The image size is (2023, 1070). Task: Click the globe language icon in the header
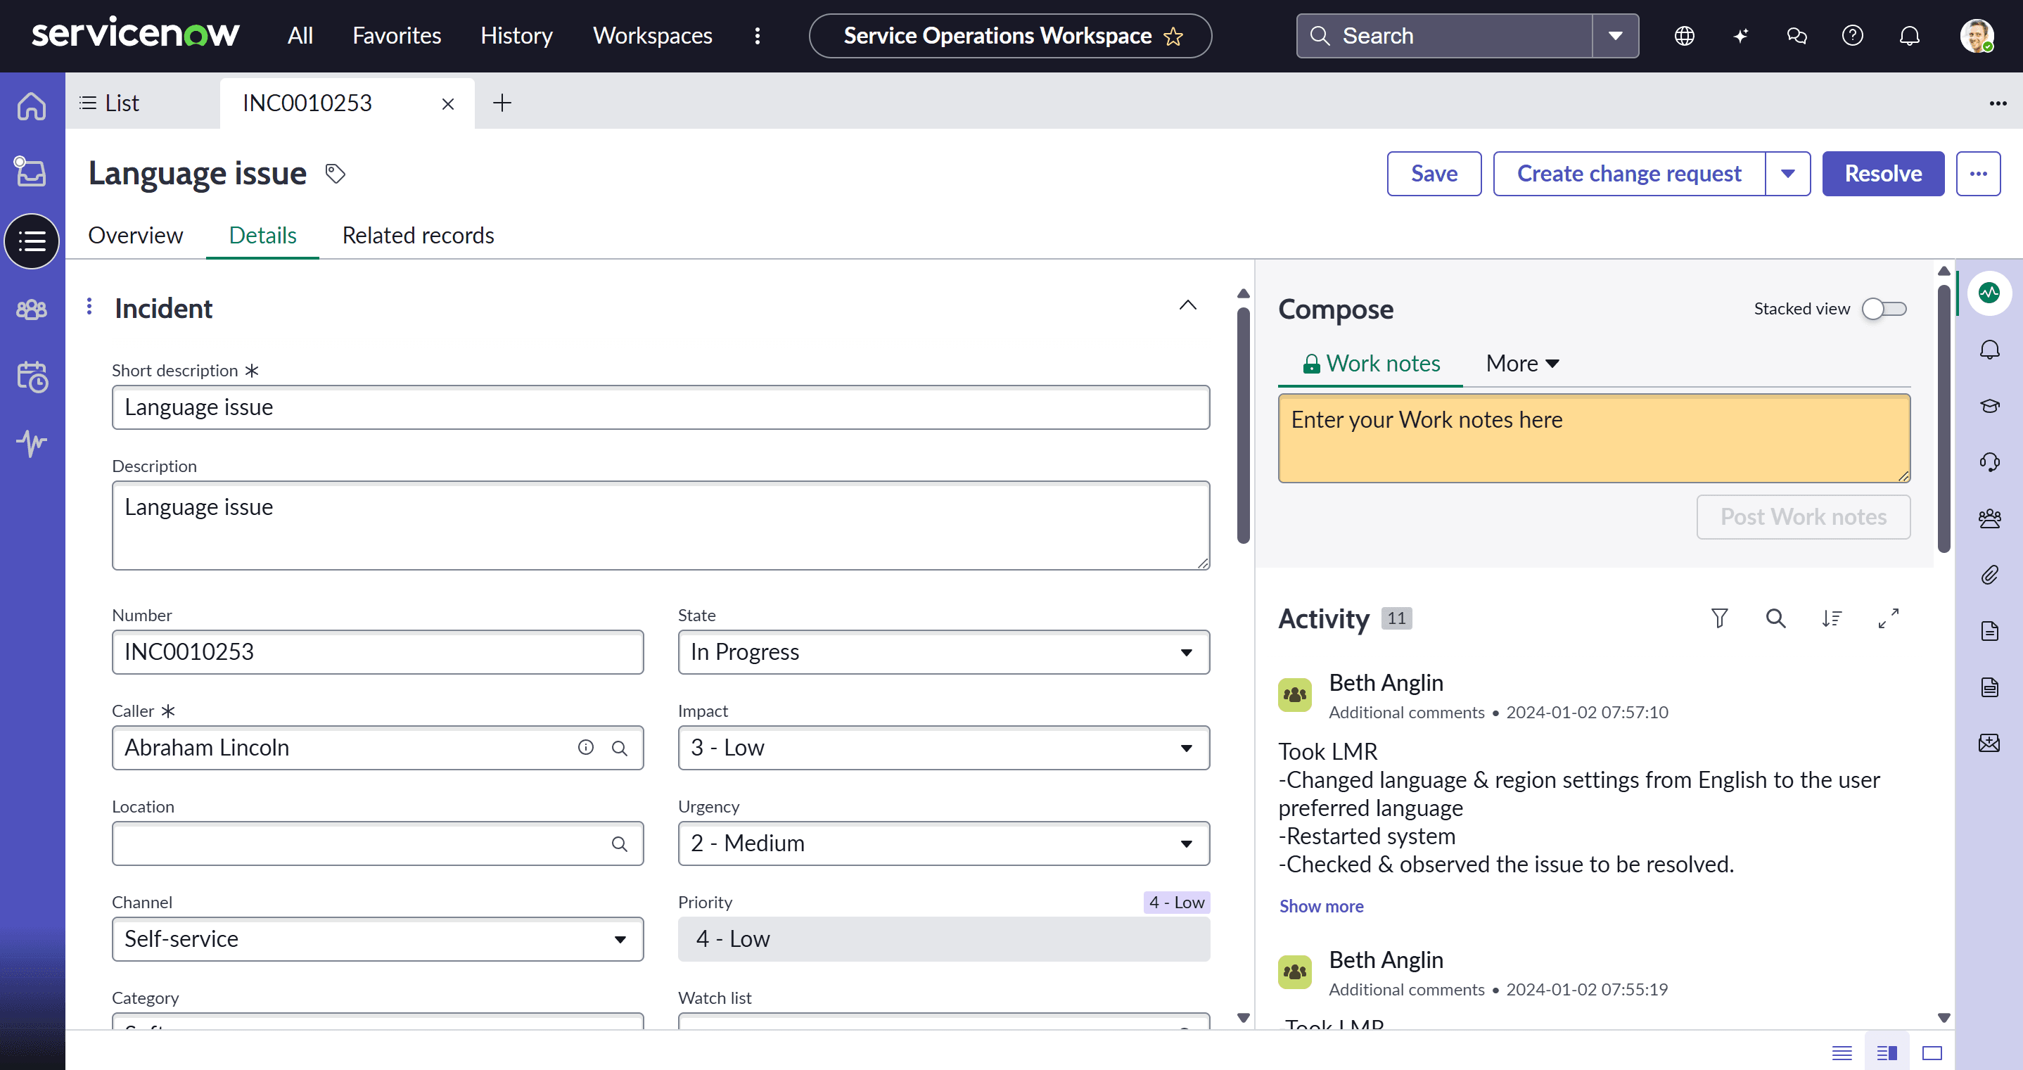(1684, 35)
